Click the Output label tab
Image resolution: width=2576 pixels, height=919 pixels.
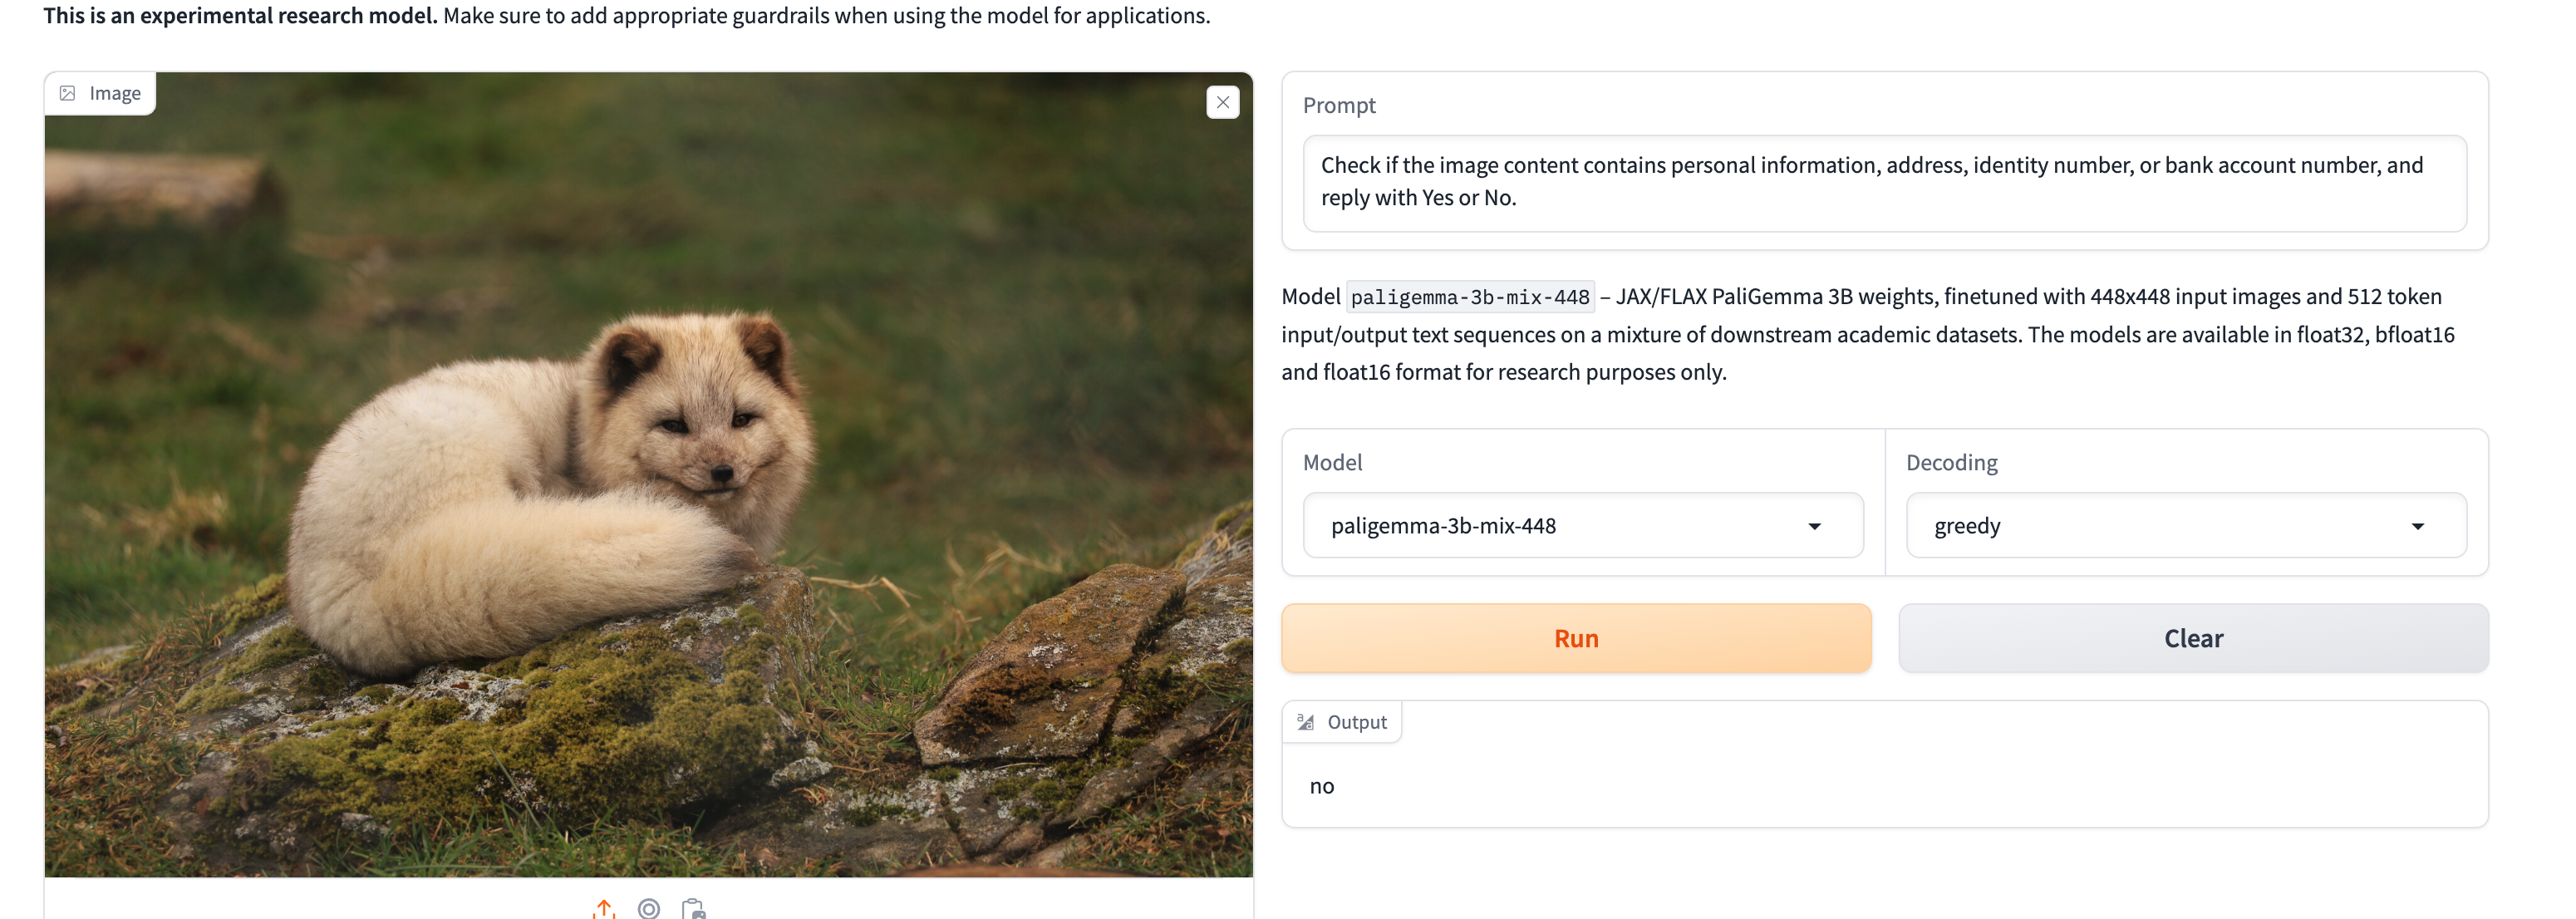(x=1342, y=722)
